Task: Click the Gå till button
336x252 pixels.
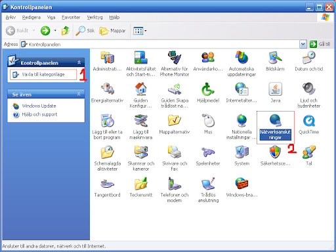Action: coord(320,44)
